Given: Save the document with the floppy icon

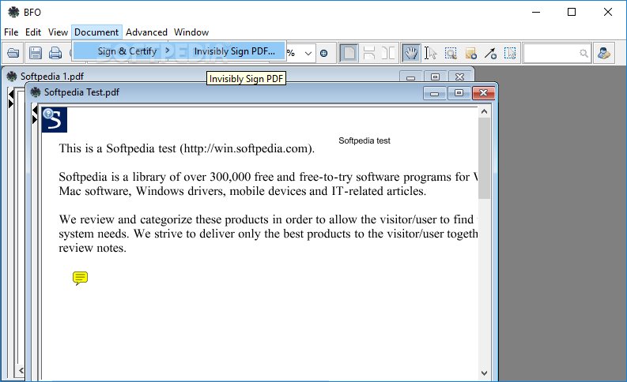Looking at the screenshot, I should tap(36, 53).
